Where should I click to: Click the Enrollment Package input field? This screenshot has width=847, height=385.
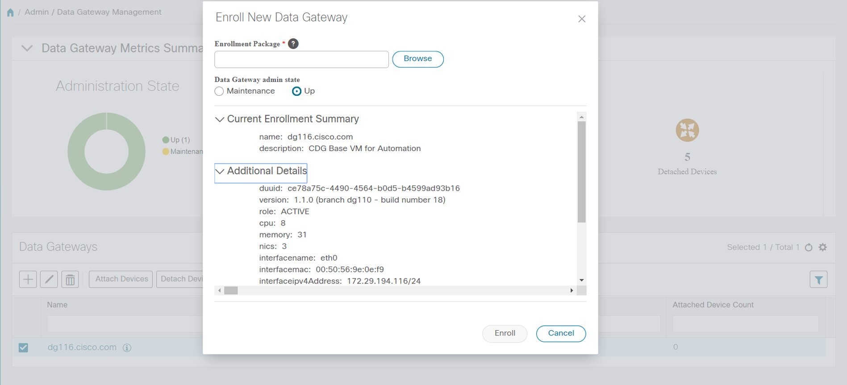pos(301,59)
